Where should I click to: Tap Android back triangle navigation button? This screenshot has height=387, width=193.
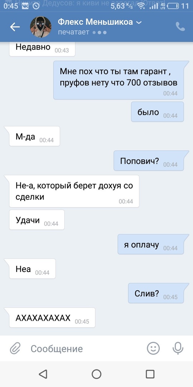pos(43,374)
